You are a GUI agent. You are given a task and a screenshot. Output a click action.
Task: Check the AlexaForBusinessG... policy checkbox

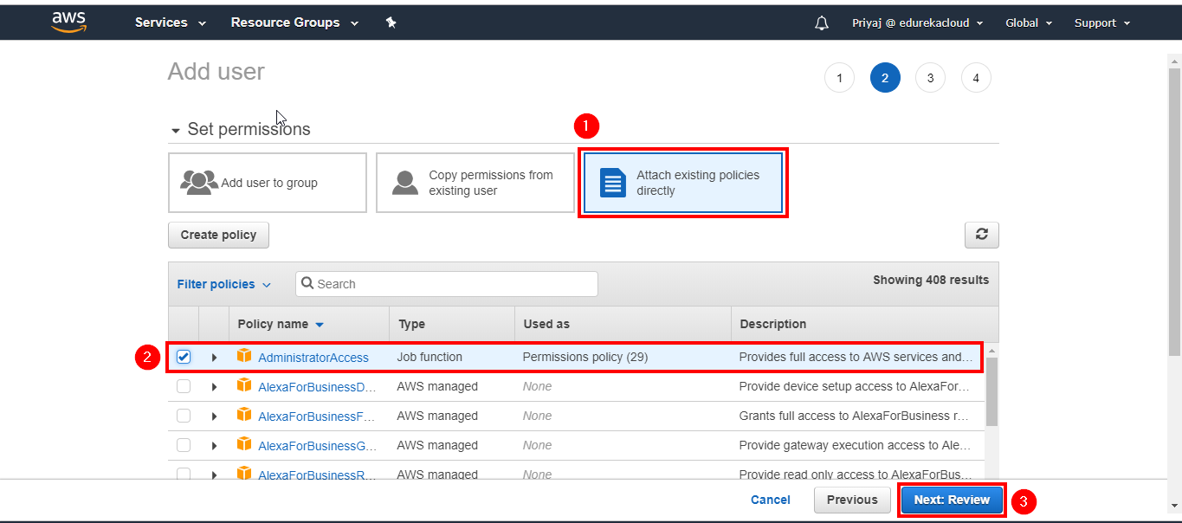coord(184,445)
